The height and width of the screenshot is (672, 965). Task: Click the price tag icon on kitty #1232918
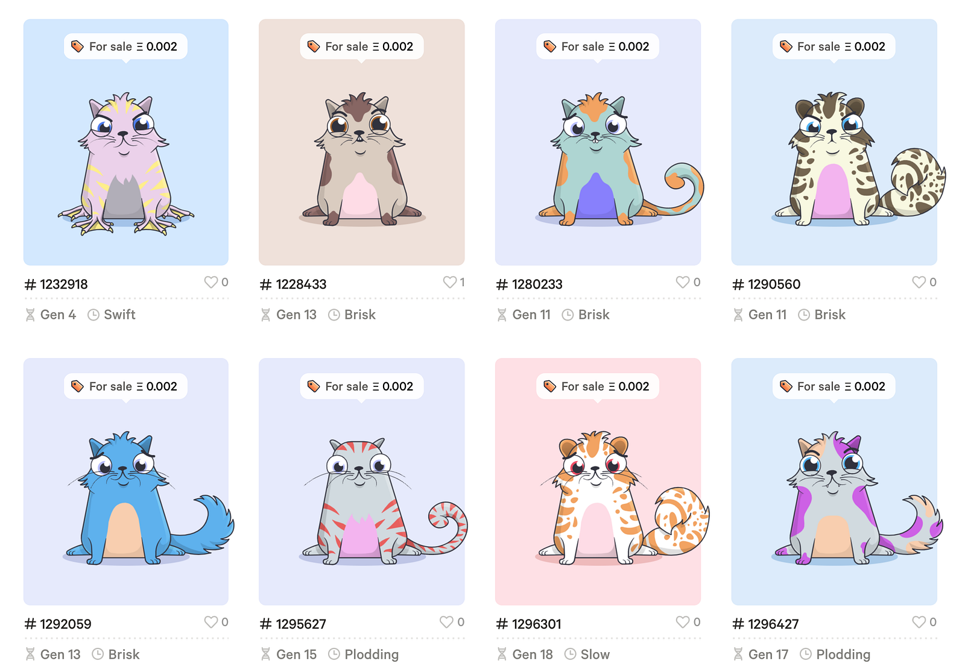[x=77, y=46]
